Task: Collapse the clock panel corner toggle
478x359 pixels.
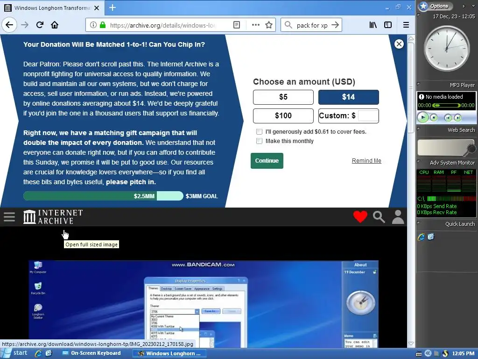Action: tap(419, 15)
